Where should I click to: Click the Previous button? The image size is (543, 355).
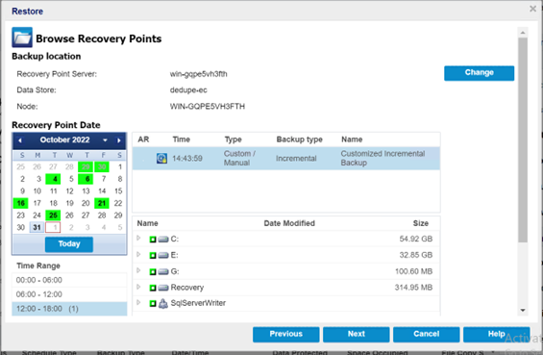coord(286,334)
